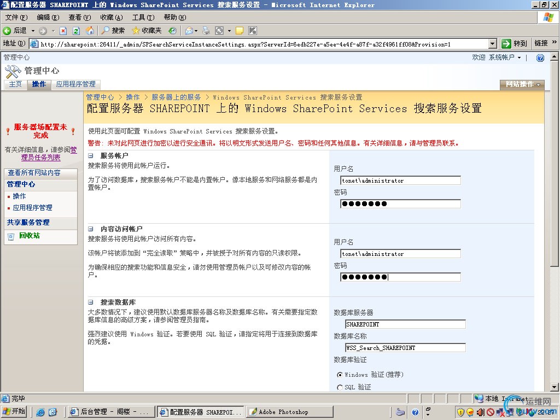The image size is (560, 420).
Task: Open the 编辑(E) menu
Action: tap(48, 17)
